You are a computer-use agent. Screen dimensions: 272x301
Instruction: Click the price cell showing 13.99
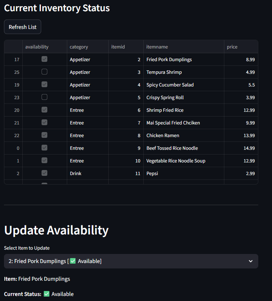pyautogui.click(x=241, y=136)
